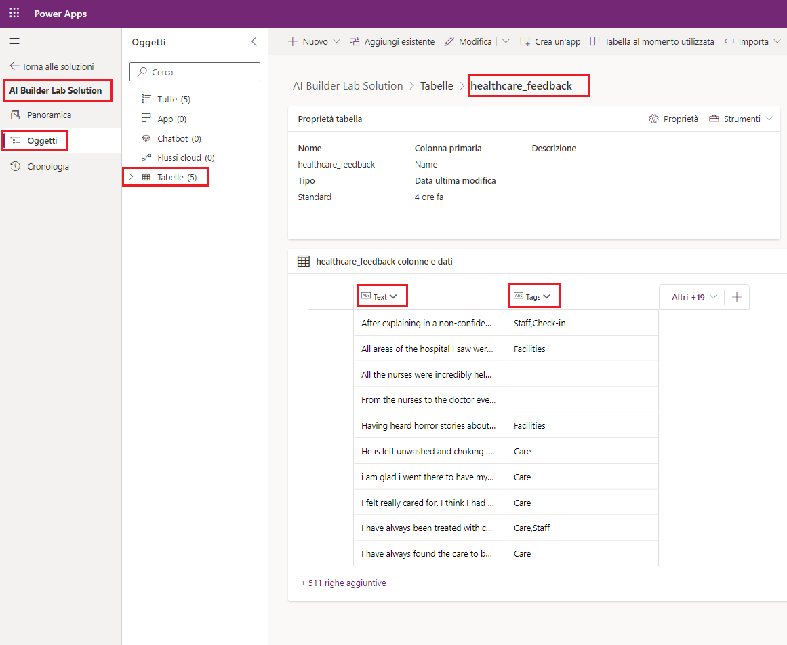Image resolution: width=787 pixels, height=645 pixels.
Task: Select Tabella al momento utilizzata option
Action: pos(653,41)
